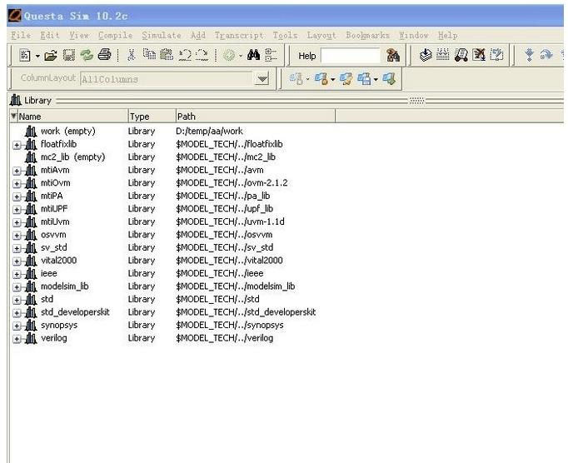This screenshot has width=568, height=463.
Task: Click the green Reload arrows icon
Action: [x=87, y=56]
